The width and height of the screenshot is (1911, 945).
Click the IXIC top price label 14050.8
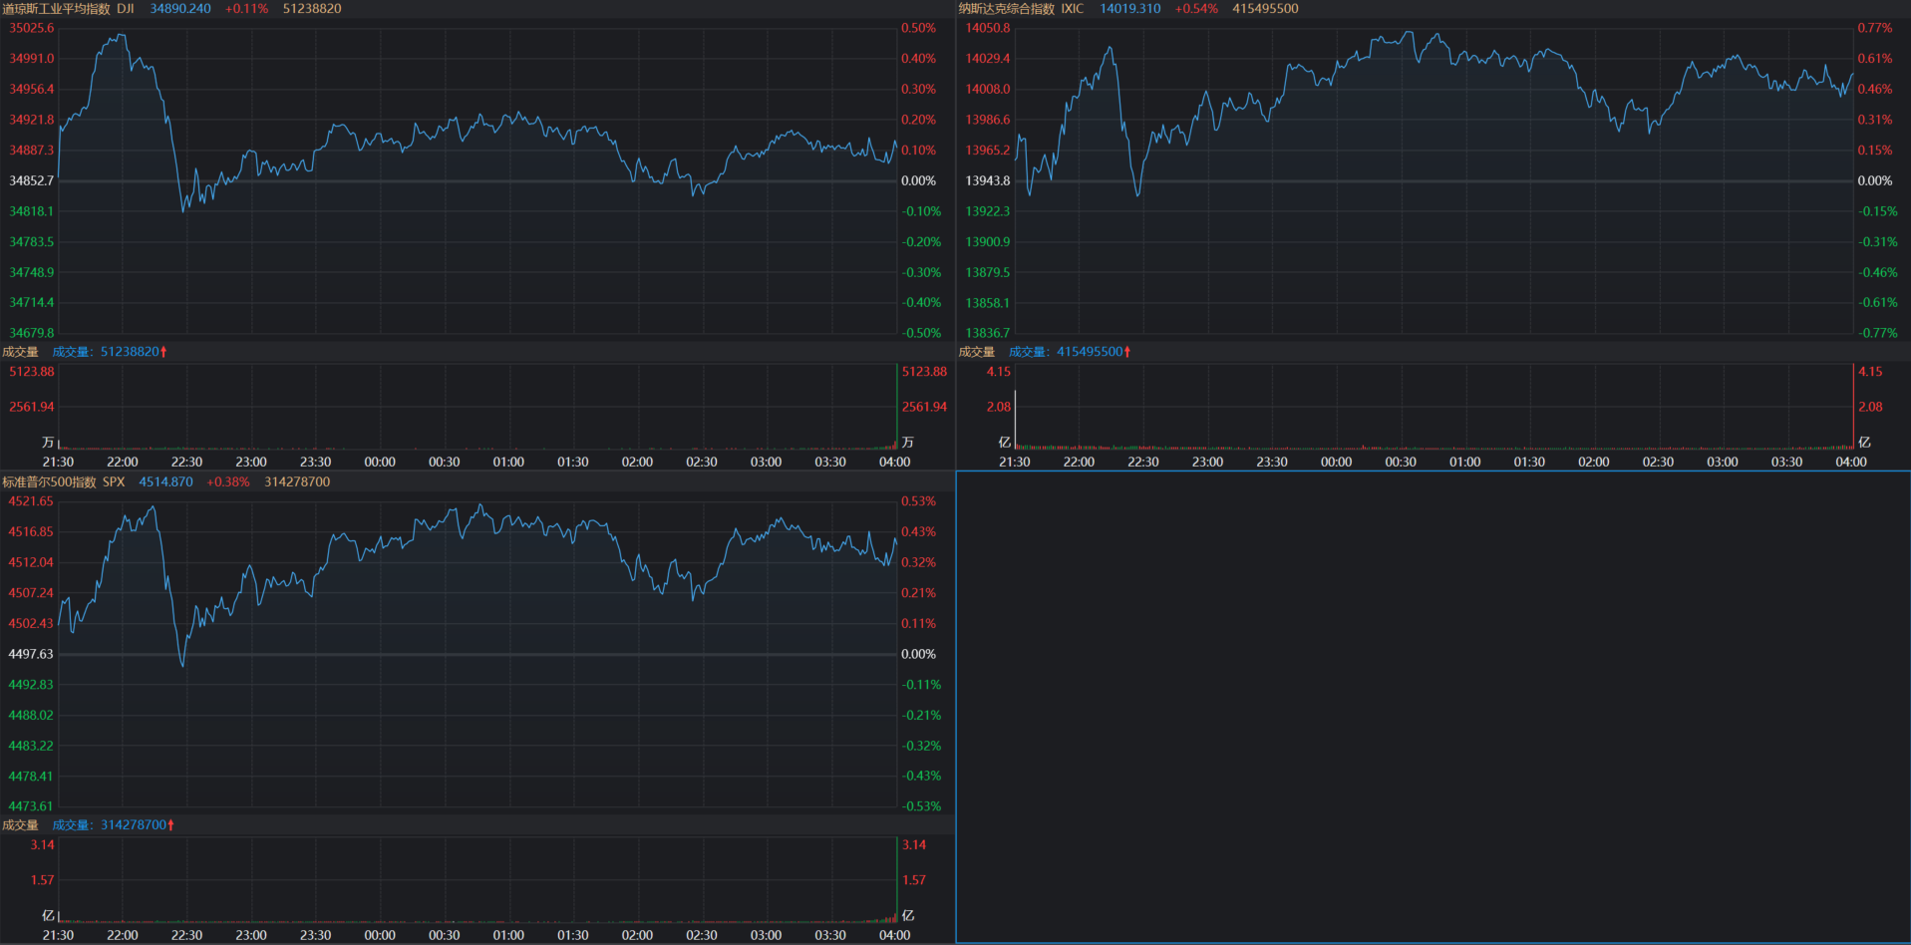coord(988,28)
